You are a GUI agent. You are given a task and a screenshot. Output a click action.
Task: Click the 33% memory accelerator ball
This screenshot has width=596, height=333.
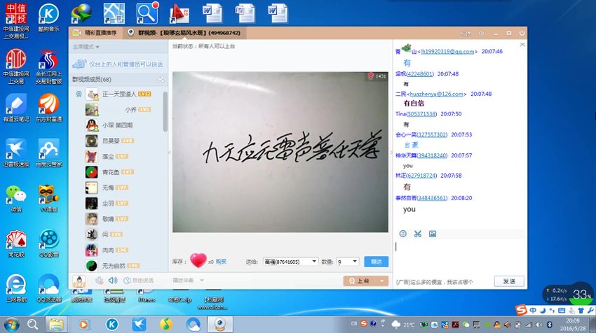(581, 295)
